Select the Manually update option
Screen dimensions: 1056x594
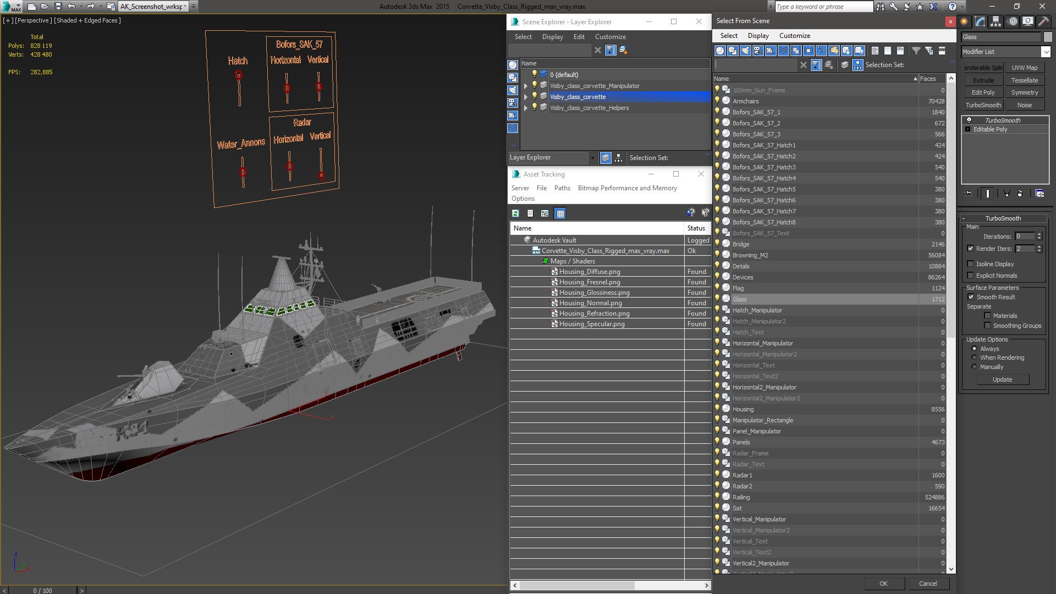click(x=974, y=367)
